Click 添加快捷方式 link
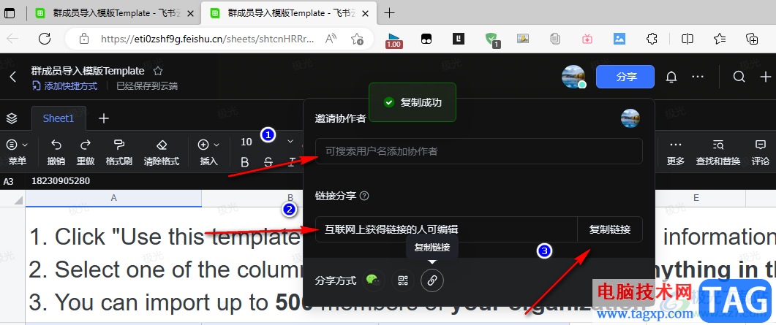 coord(65,86)
